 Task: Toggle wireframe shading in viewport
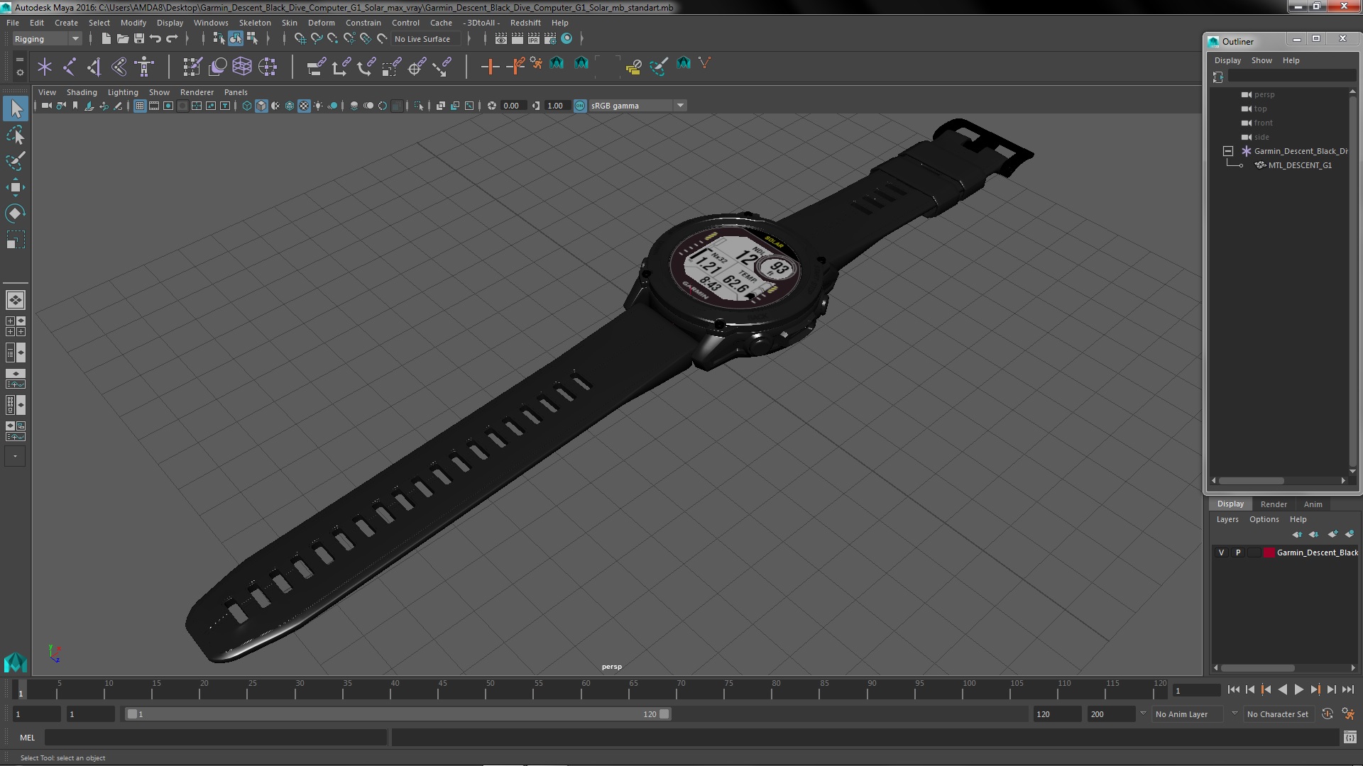pyautogui.click(x=247, y=106)
